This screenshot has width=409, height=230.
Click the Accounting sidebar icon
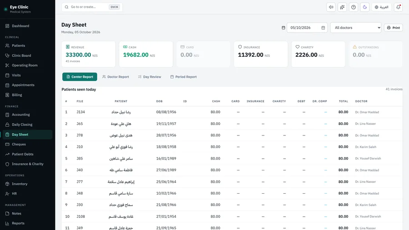[7, 115]
